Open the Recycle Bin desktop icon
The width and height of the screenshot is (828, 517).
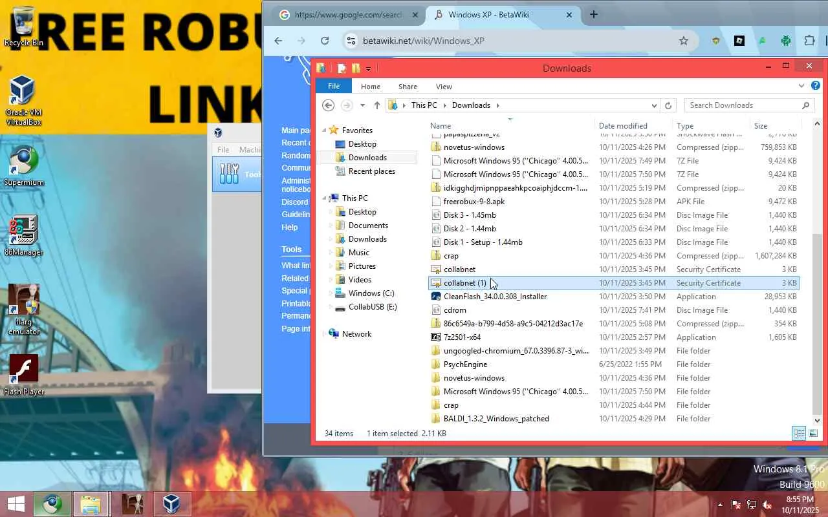23,27
